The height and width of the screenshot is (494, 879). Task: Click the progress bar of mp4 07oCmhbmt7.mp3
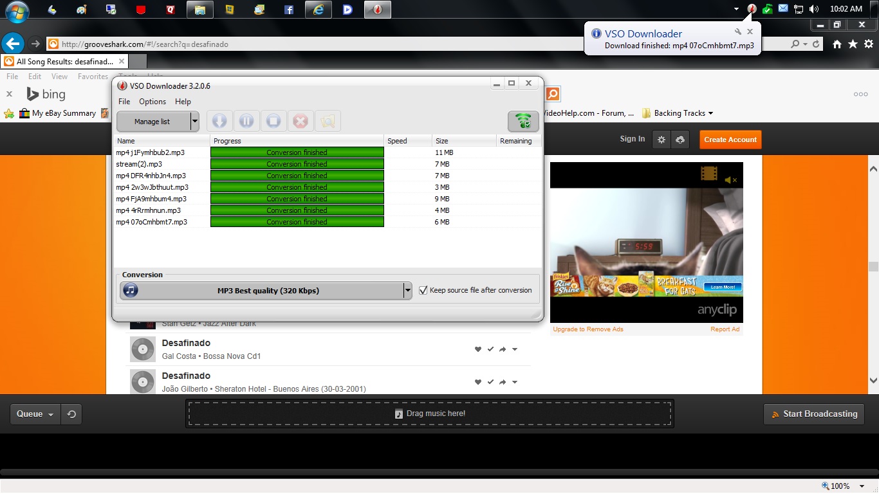tap(297, 222)
